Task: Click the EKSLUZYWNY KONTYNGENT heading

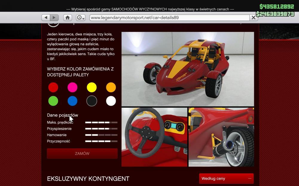Action: (x=88, y=179)
